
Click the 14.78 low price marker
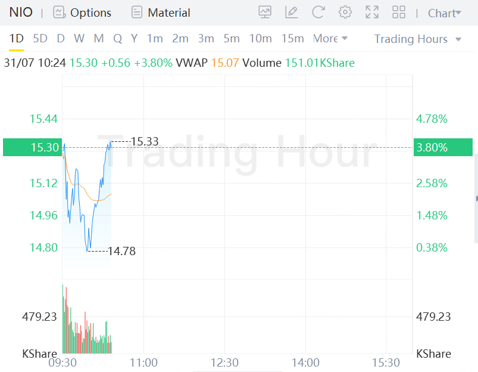[121, 251]
